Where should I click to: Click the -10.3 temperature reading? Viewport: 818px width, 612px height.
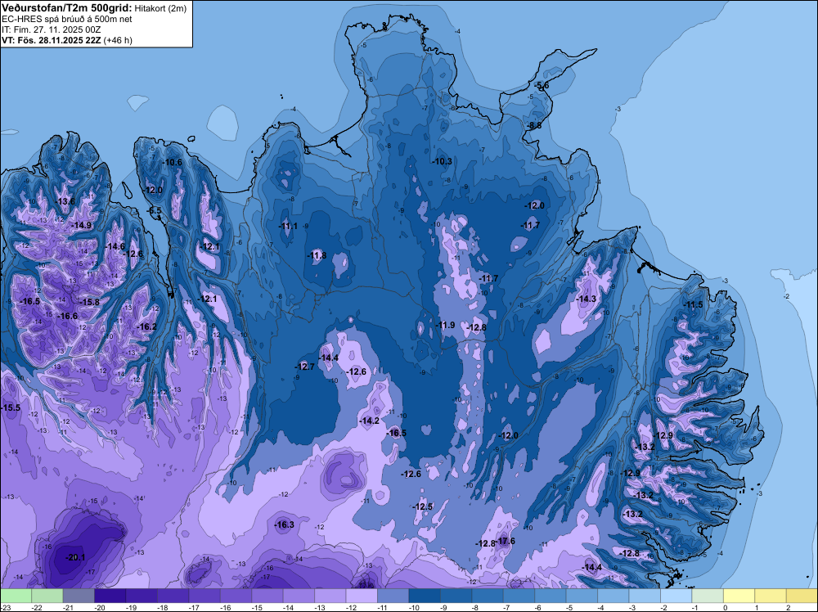pos(443,162)
